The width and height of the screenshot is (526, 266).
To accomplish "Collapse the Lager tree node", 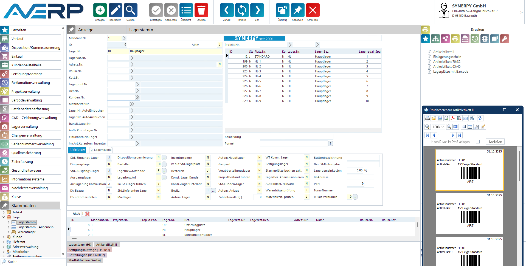I will point(4,217).
